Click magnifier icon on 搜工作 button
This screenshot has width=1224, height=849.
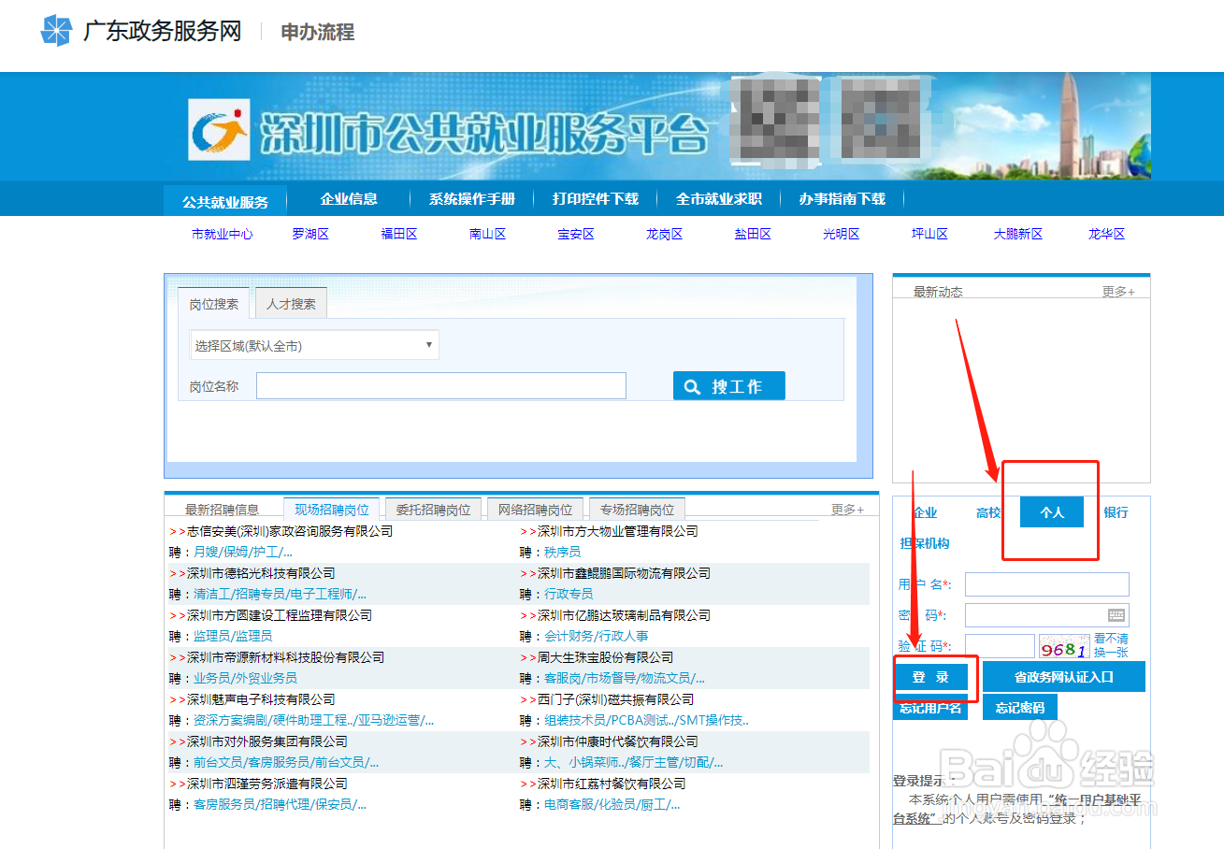coord(693,386)
